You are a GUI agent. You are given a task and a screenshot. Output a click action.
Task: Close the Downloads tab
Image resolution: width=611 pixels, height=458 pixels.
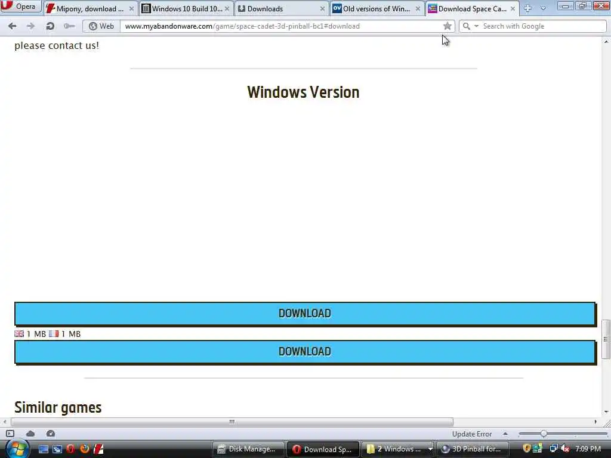(x=322, y=8)
